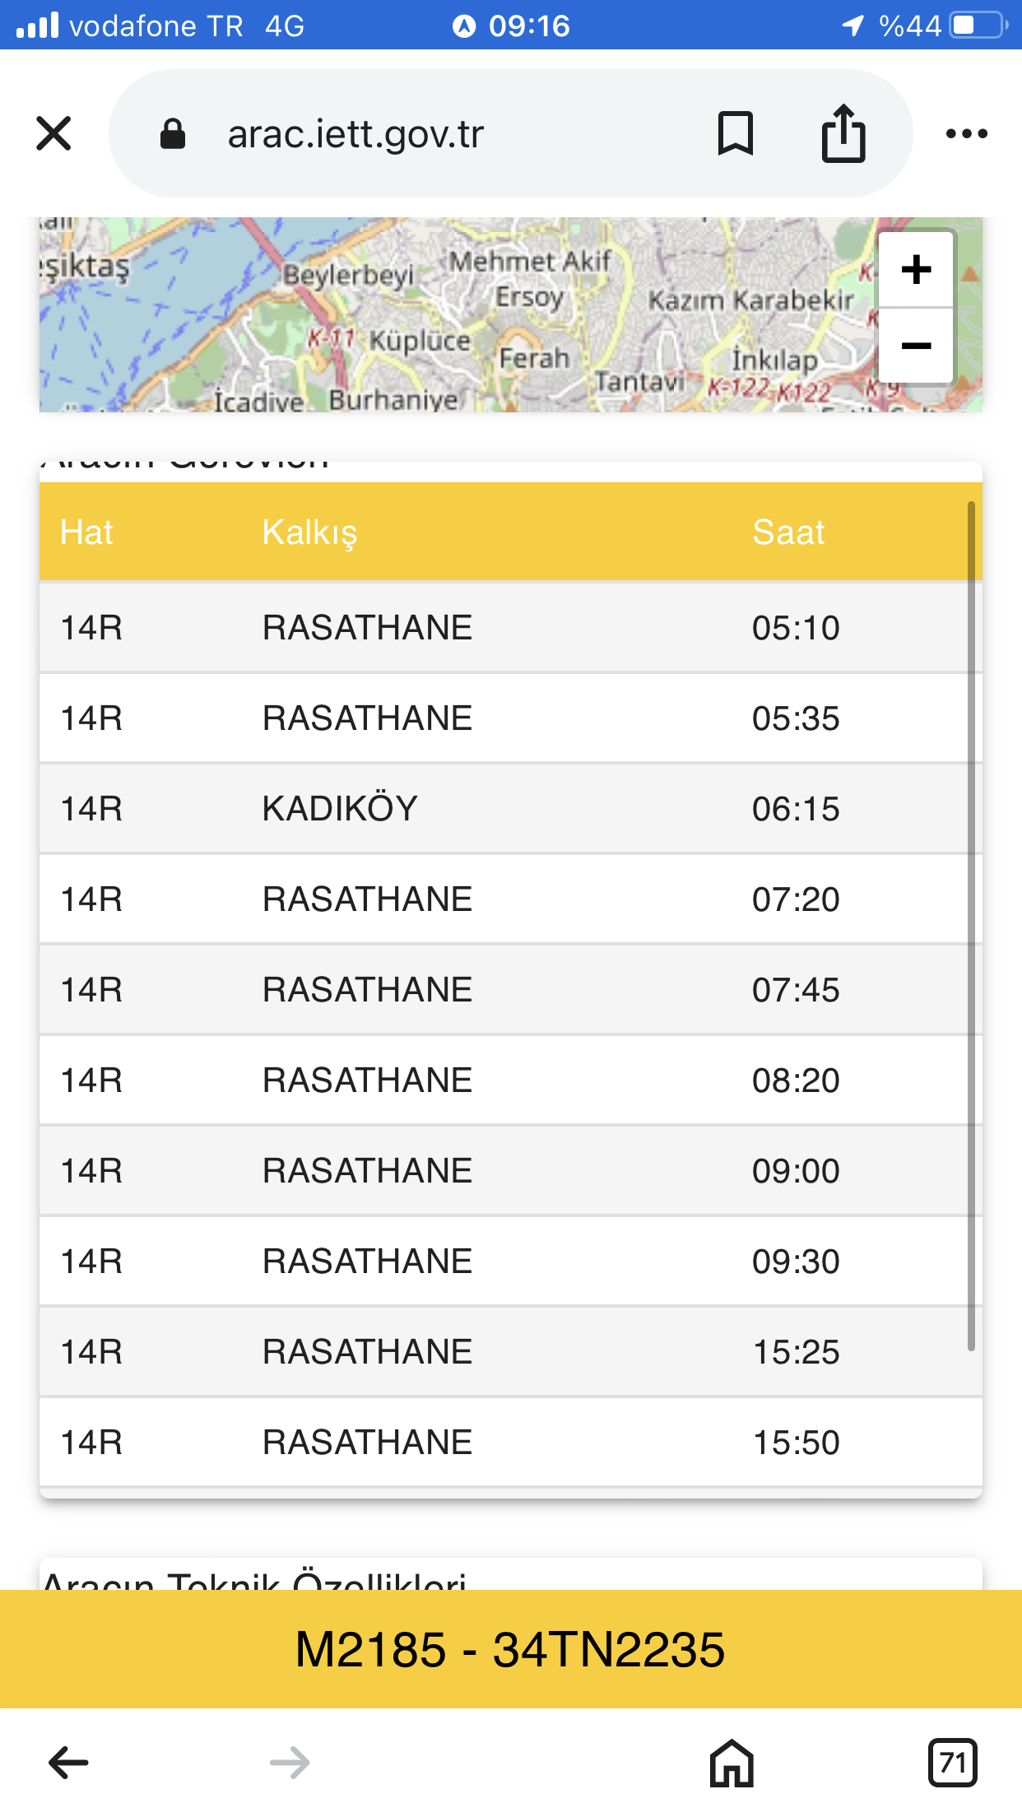Tap the M2185 - 34TN2235 vehicle banner
The height and width of the screenshot is (1817, 1022).
pyautogui.click(x=510, y=1649)
